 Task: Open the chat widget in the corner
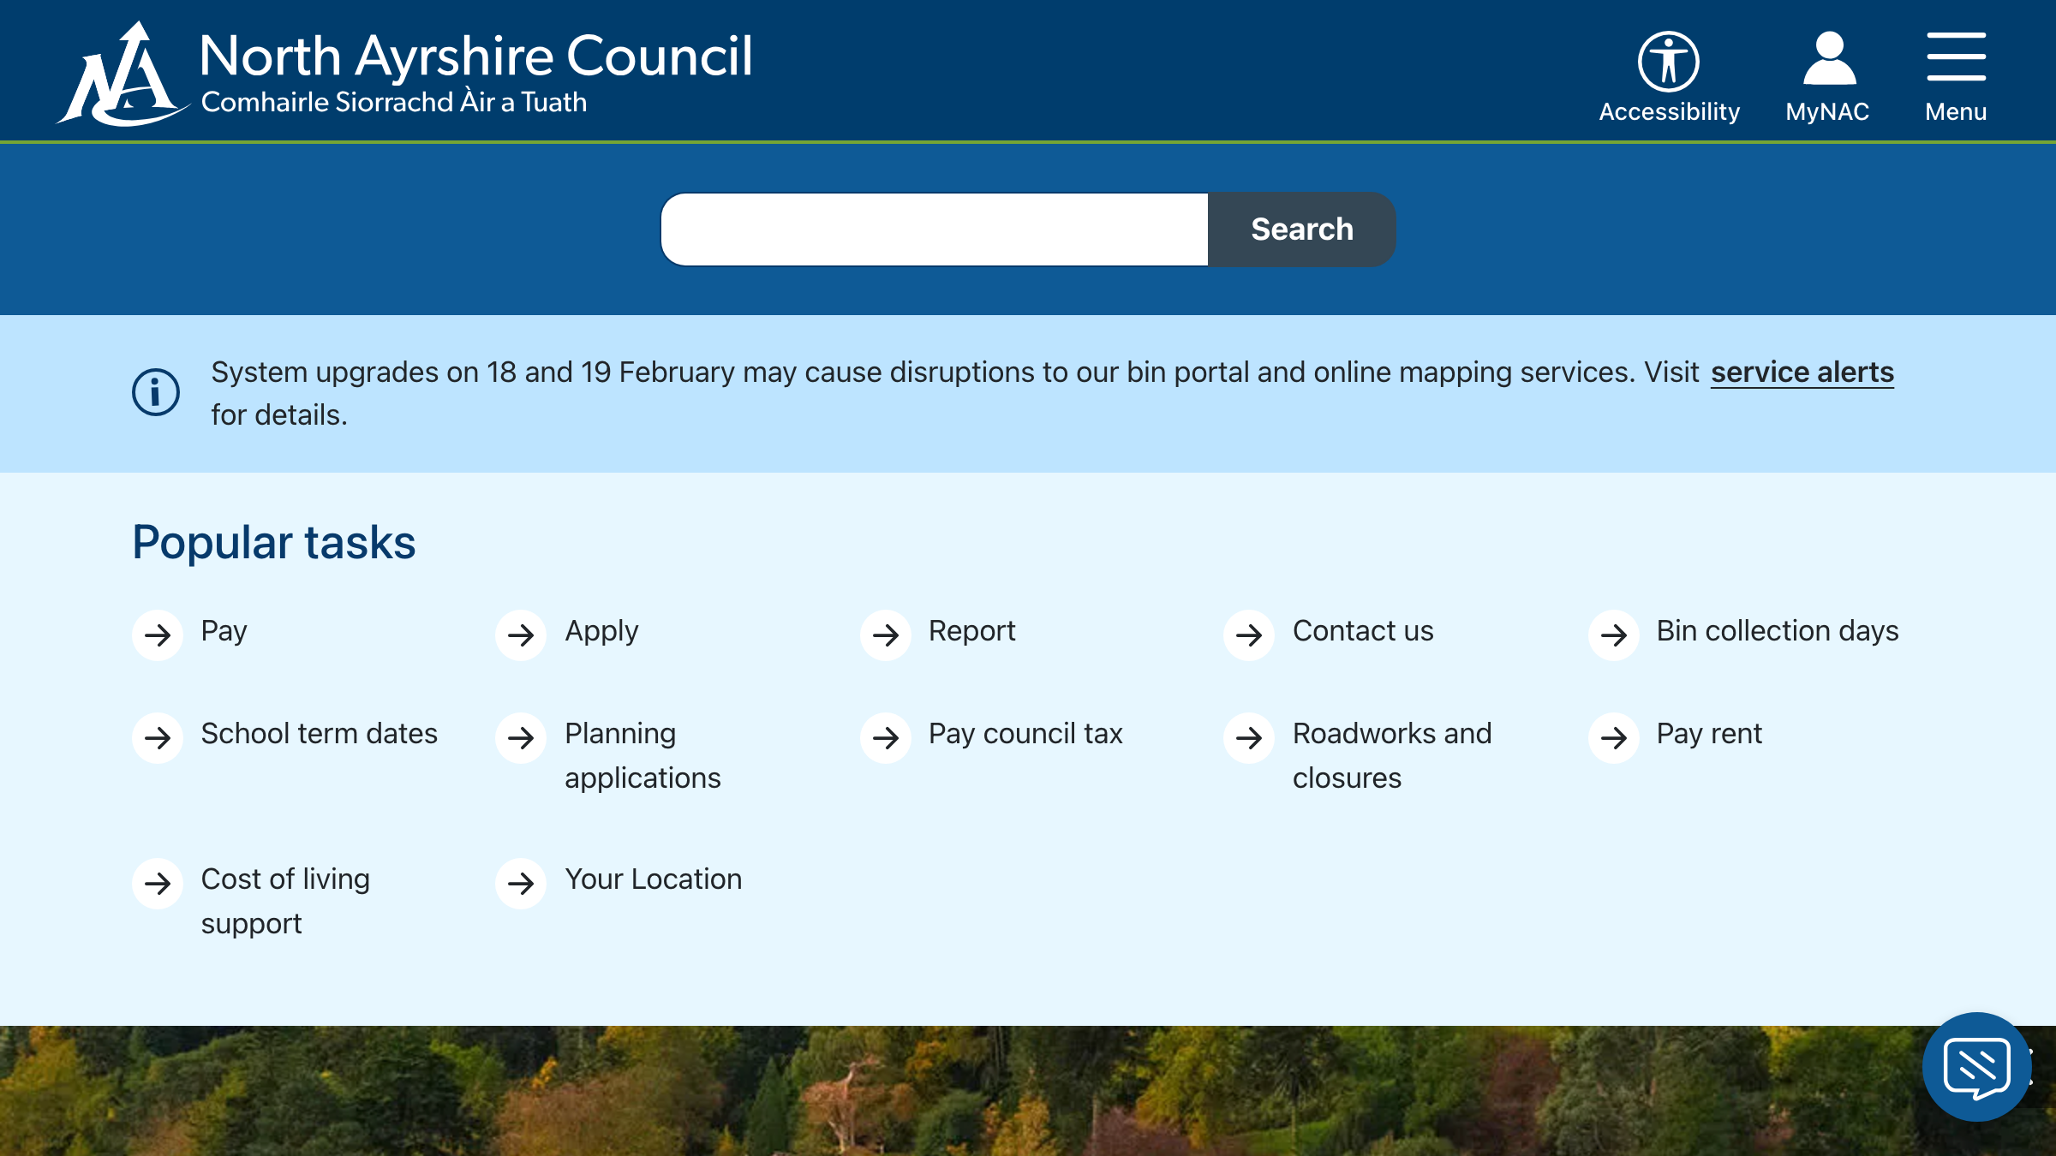click(1975, 1066)
